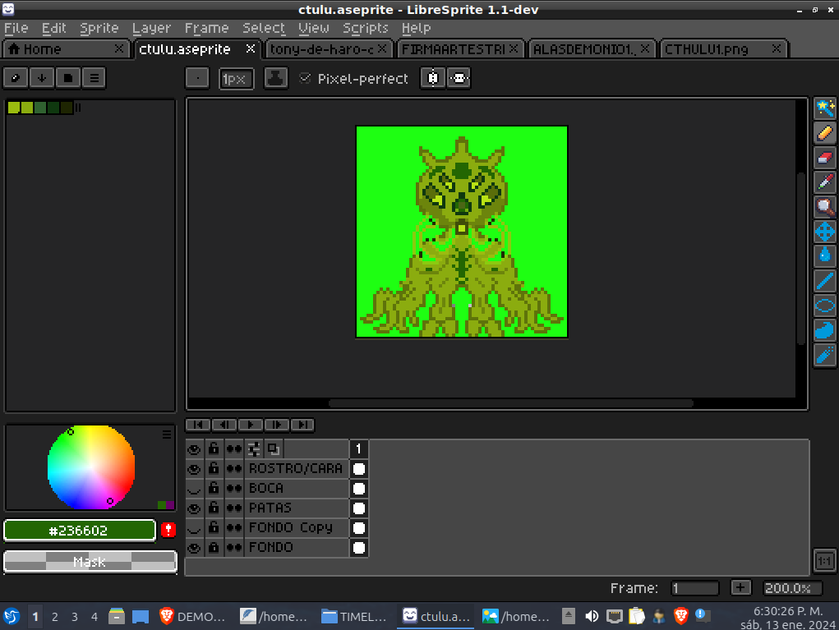Toggle visibility of all layers in header
Screen dimensions: 839x630
coord(194,448)
